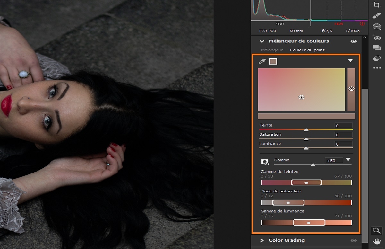
Task: Toggle the eye beside the color strip
Action: click(x=351, y=88)
